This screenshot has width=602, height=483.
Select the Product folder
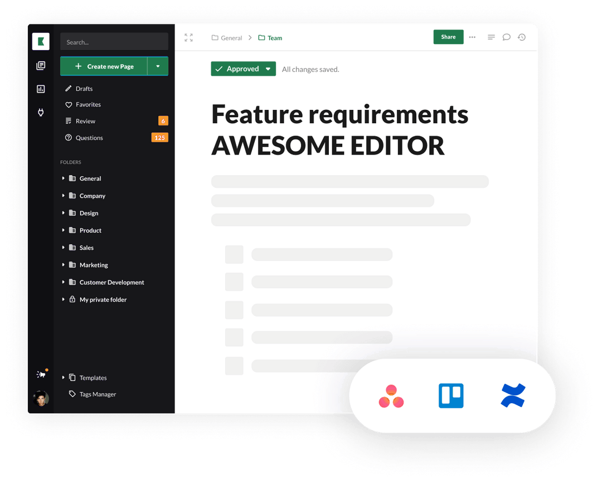coord(90,230)
